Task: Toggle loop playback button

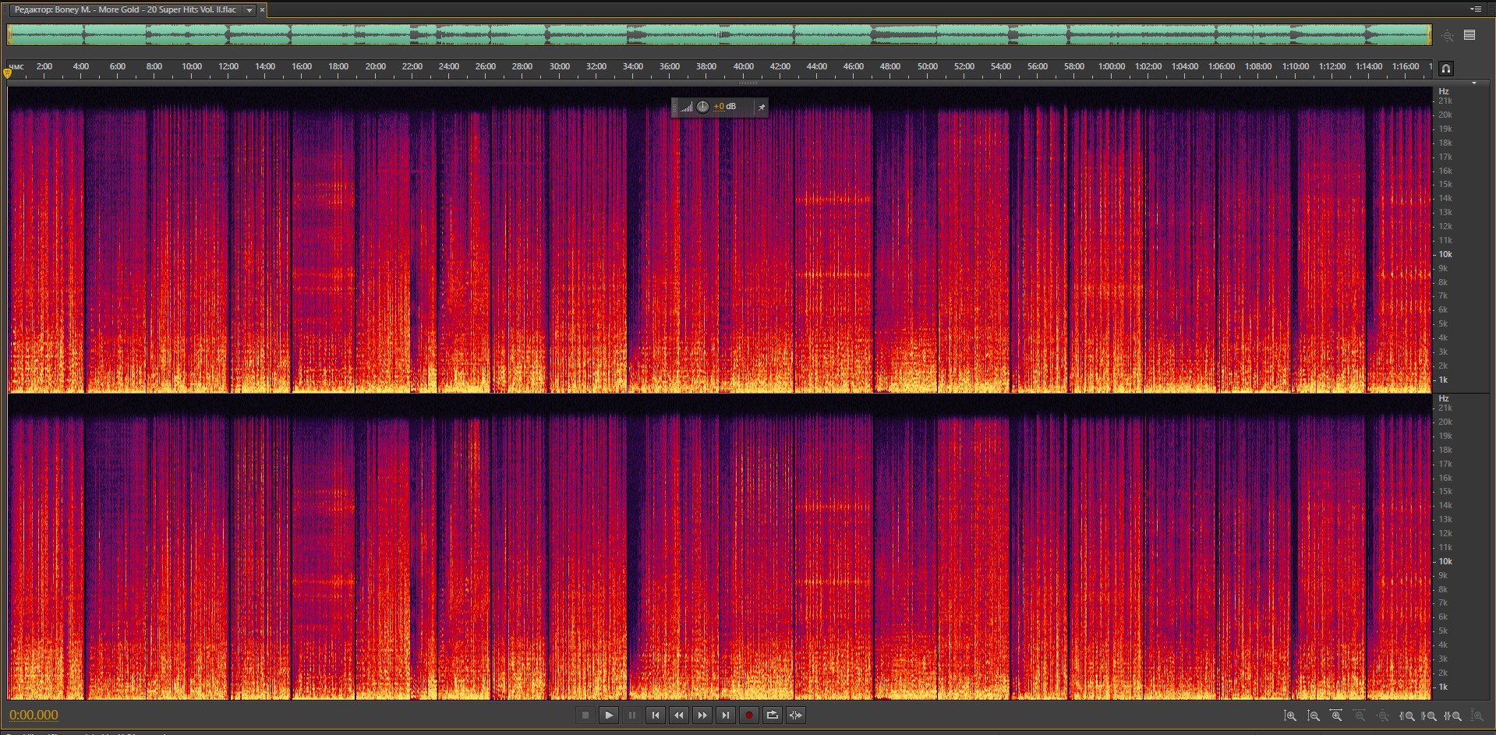Action: coord(772,715)
